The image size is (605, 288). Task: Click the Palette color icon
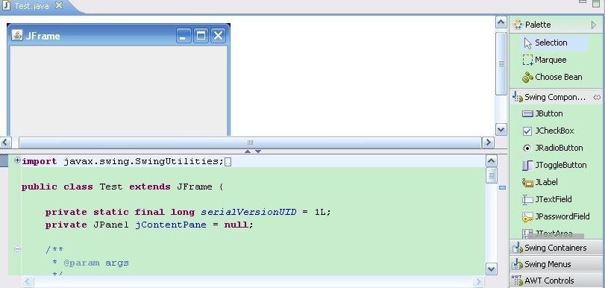tap(518, 25)
